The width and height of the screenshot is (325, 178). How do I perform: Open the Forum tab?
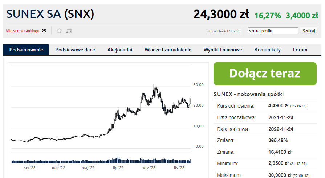(x=300, y=50)
